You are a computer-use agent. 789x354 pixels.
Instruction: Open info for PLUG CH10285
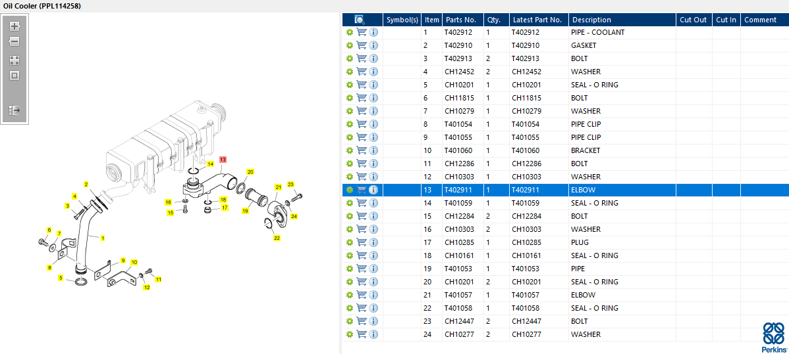[373, 242]
